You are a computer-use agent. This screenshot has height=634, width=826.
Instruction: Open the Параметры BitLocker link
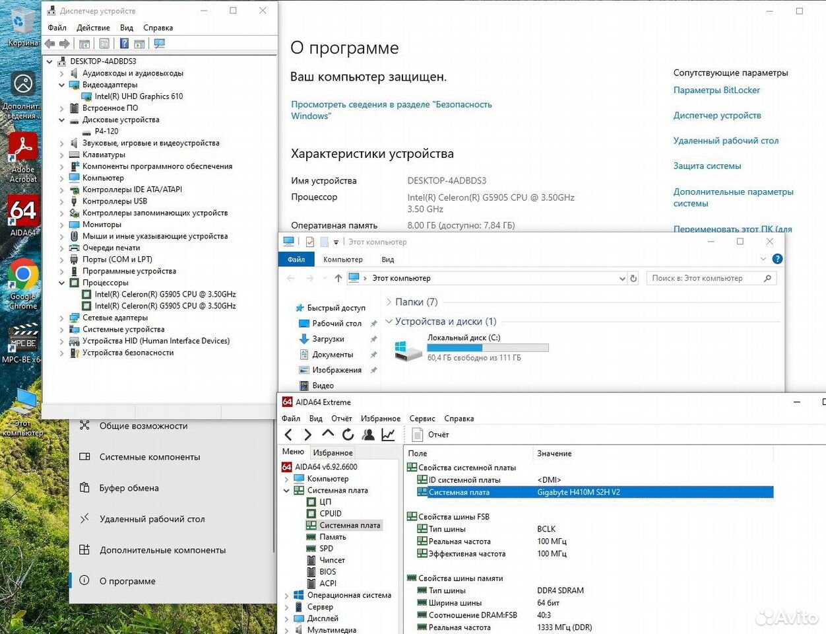tap(716, 90)
